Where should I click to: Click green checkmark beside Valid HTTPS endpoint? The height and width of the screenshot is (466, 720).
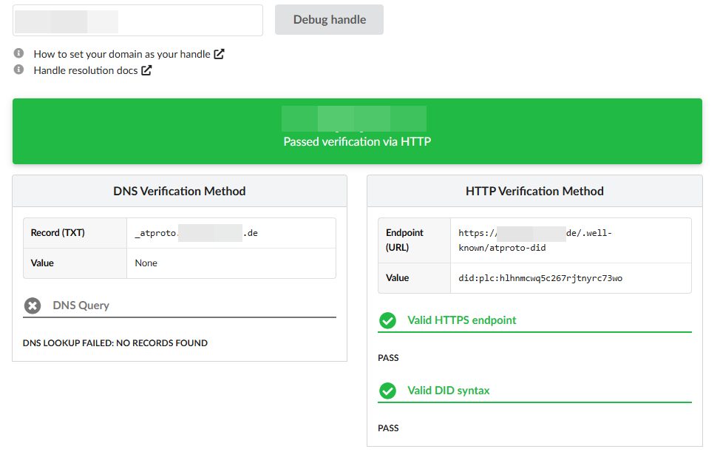pos(387,320)
